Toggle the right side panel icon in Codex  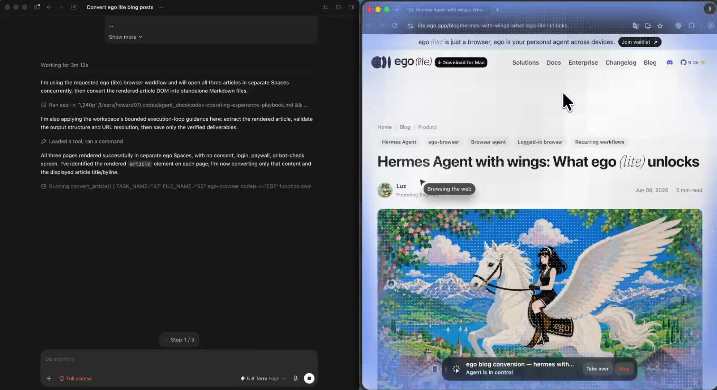tap(351, 7)
